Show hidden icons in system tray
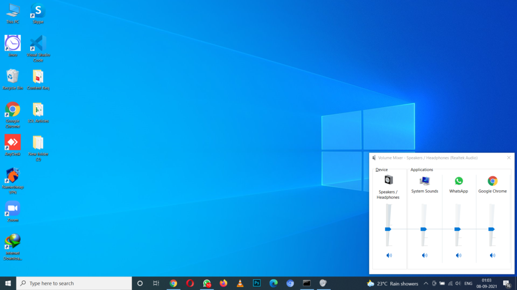This screenshot has height=290, width=517. click(426, 283)
